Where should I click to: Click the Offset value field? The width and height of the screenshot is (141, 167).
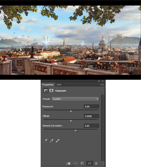pyautogui.click(x=91, y=116)
